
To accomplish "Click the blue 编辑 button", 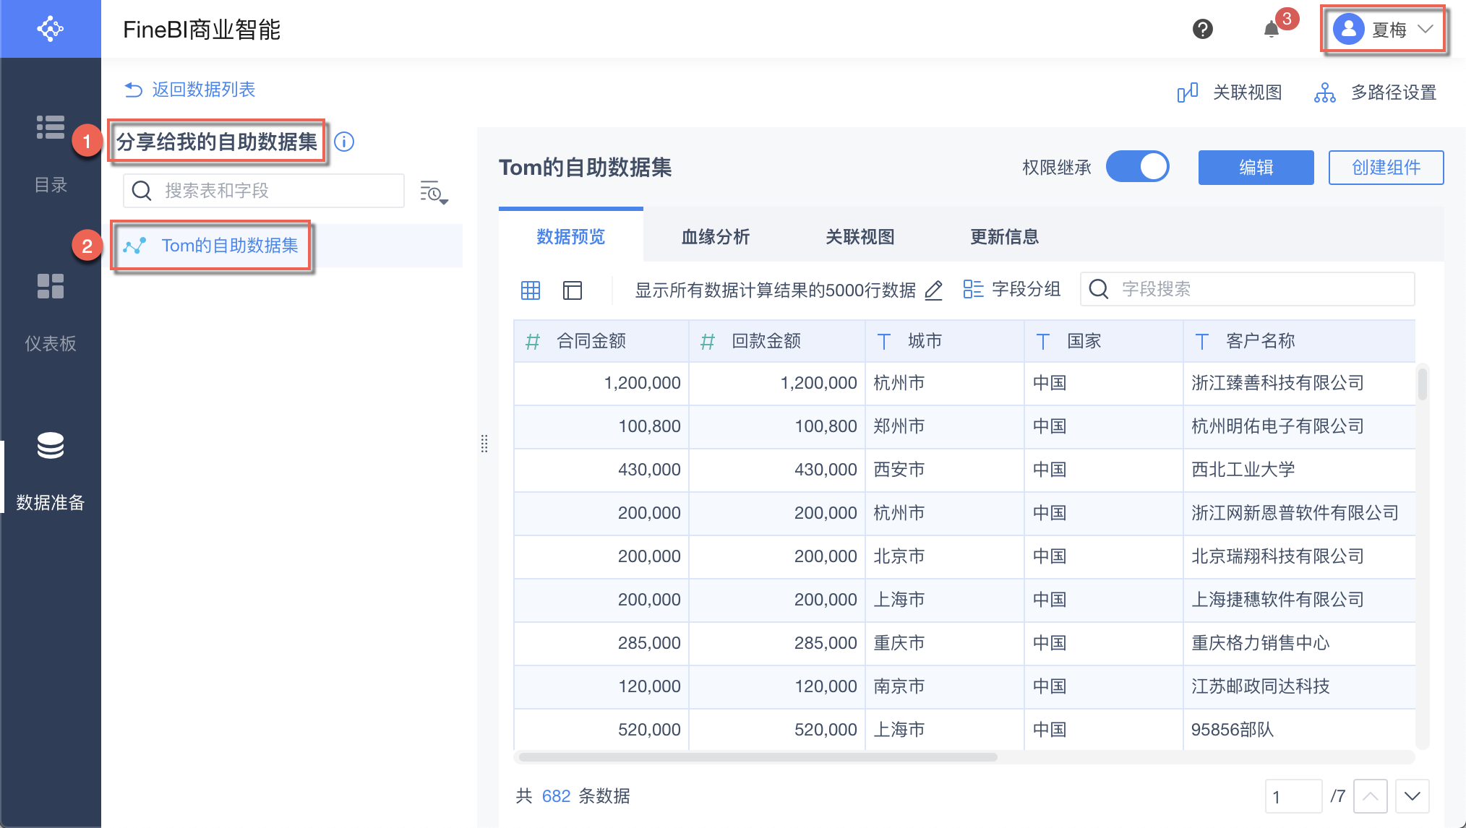I will point(1256,168).
